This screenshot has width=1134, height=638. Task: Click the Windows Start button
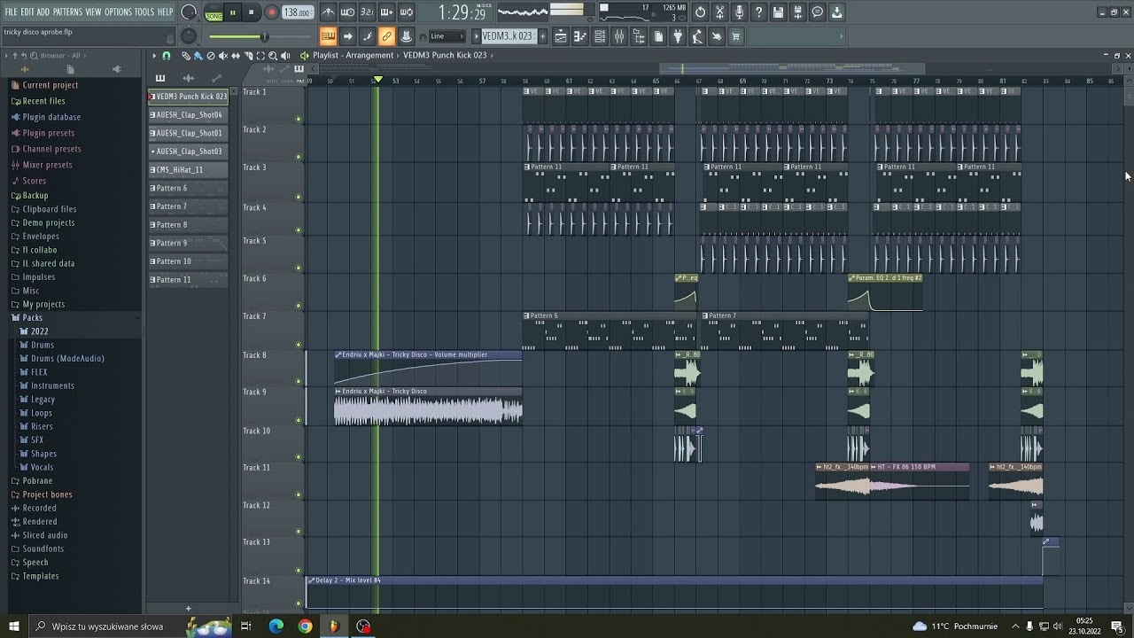coord(14,626)
